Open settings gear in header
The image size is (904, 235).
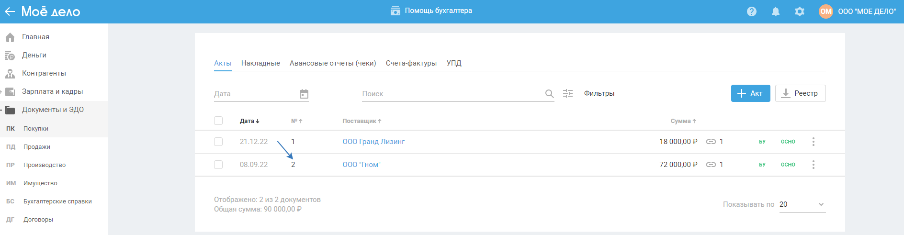click(800, 11)
